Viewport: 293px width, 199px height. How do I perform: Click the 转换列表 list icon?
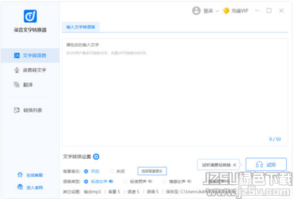click(x=16, y=110)
